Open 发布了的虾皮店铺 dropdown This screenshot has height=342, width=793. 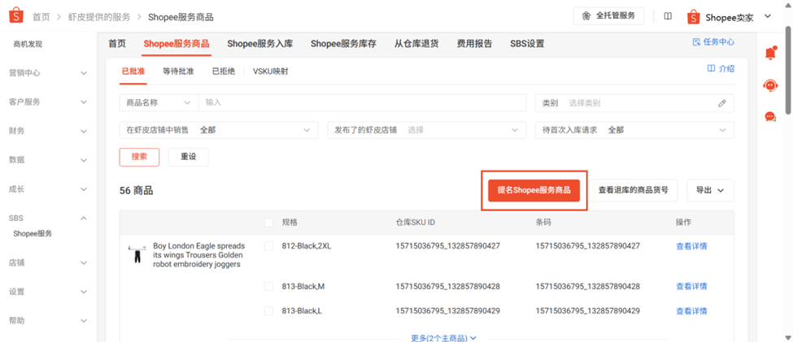coord(427,130)
